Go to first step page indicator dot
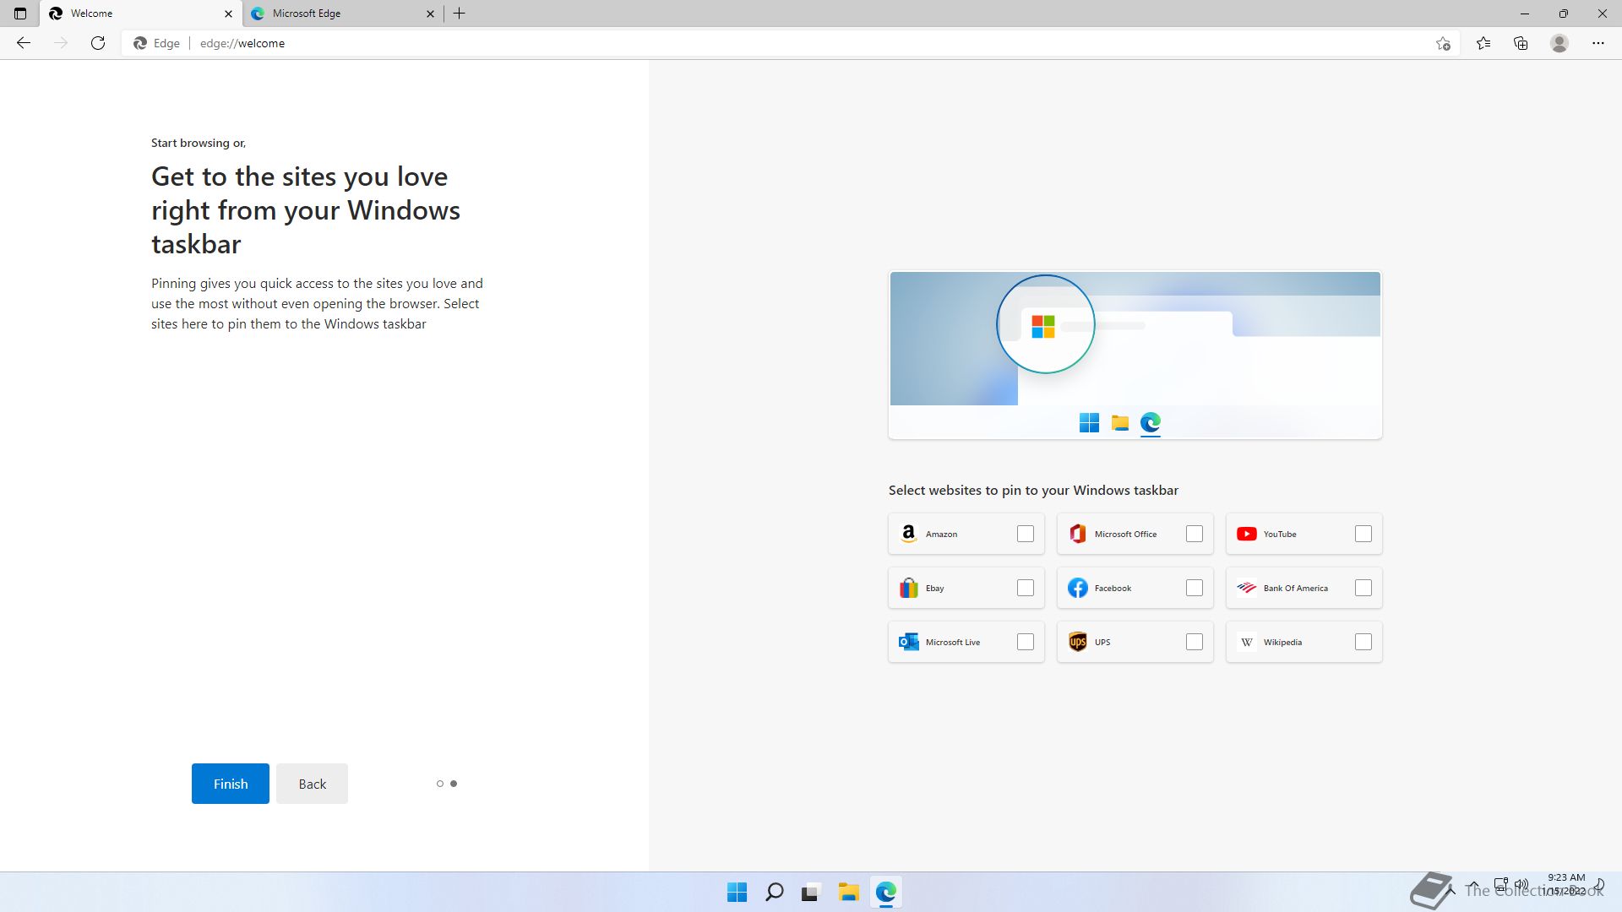The height and width of the screenshot is (912, 1622). (x=440, y=784)
